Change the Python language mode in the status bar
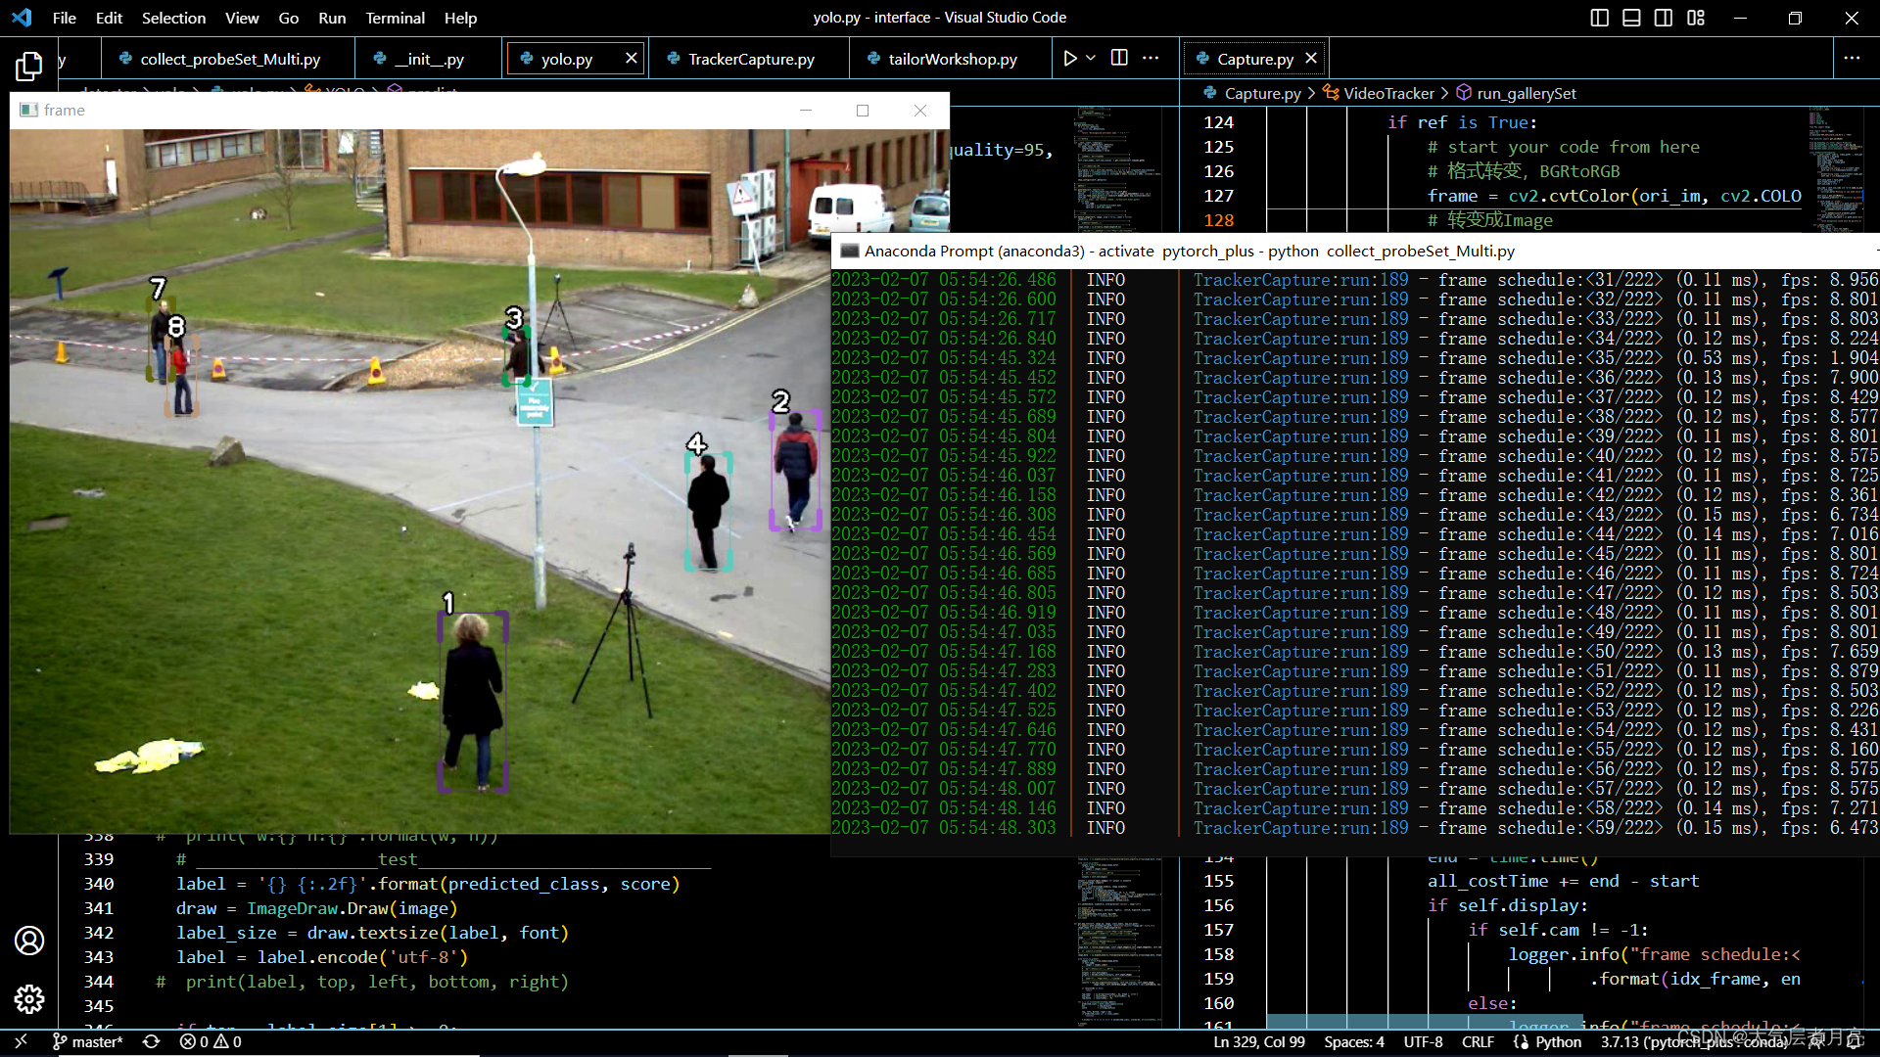1880x1057 pixels. click(1557, 1042)
